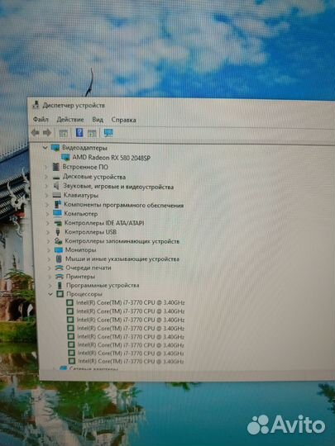335x446 pixels.
Task: Click the USB plug icon by Контроллеры USB
Action: [x=58, y=232]
